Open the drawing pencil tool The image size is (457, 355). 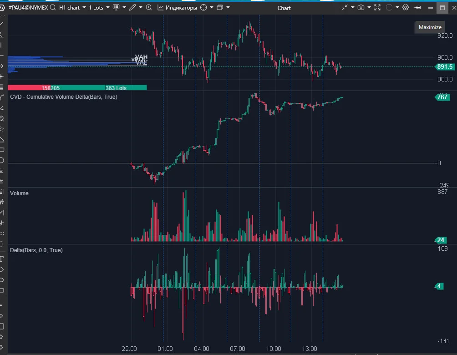click(132, 8)
